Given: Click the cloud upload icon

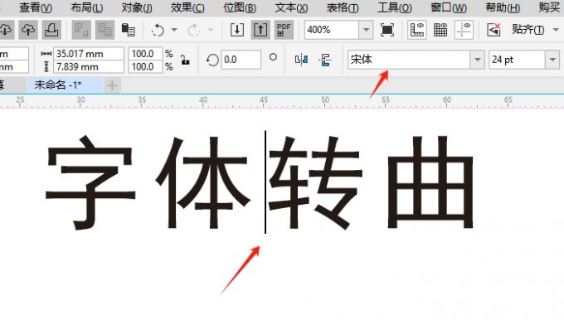Looking at the screenshot, I should coord(28,30).
